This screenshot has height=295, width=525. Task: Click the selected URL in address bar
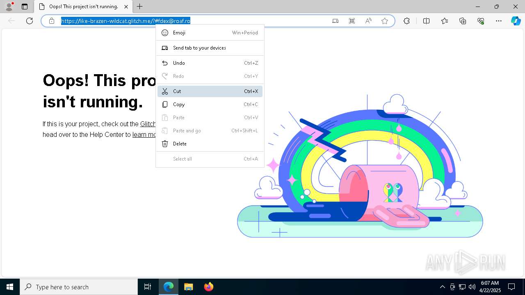click(x=126, y=21)
